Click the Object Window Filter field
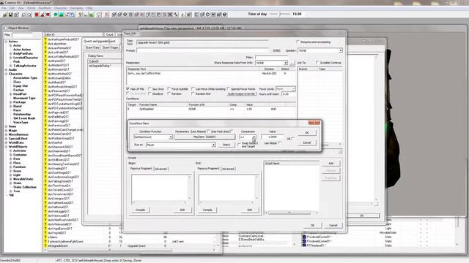 (x=21, y=35)
